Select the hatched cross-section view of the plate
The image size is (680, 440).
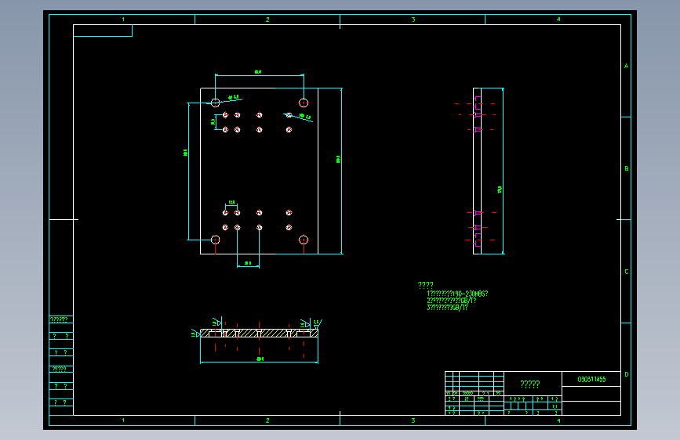(x=260, y=333)
